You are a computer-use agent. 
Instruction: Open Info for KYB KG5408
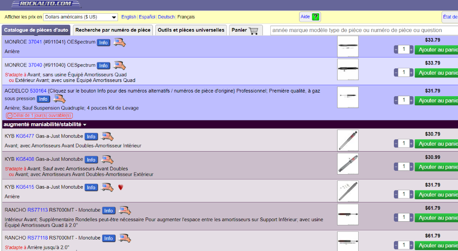(91, 159)
